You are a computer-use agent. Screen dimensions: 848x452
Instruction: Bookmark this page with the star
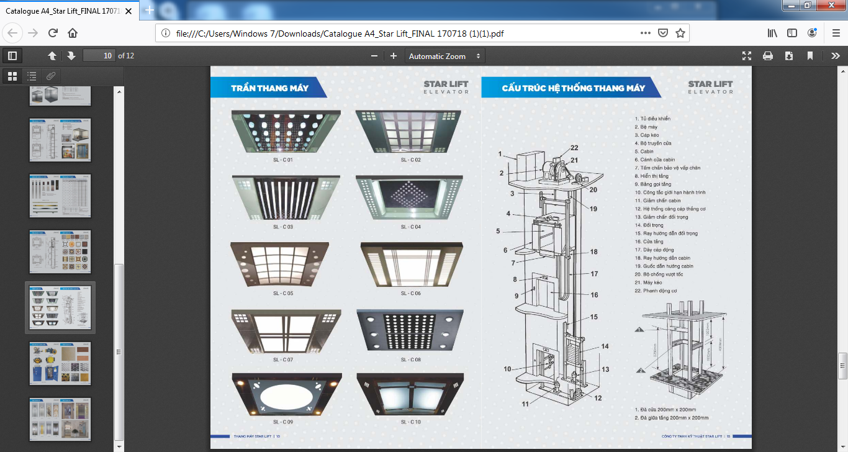[x=680, y=33]
